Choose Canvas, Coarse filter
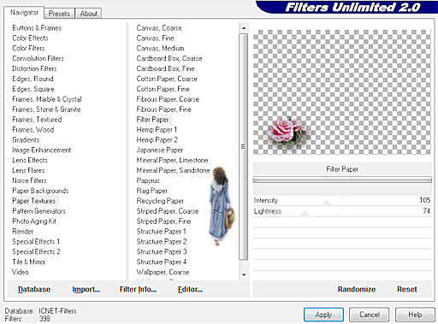The width and height of the screenshot is (438, 324). tap(159, 28)
